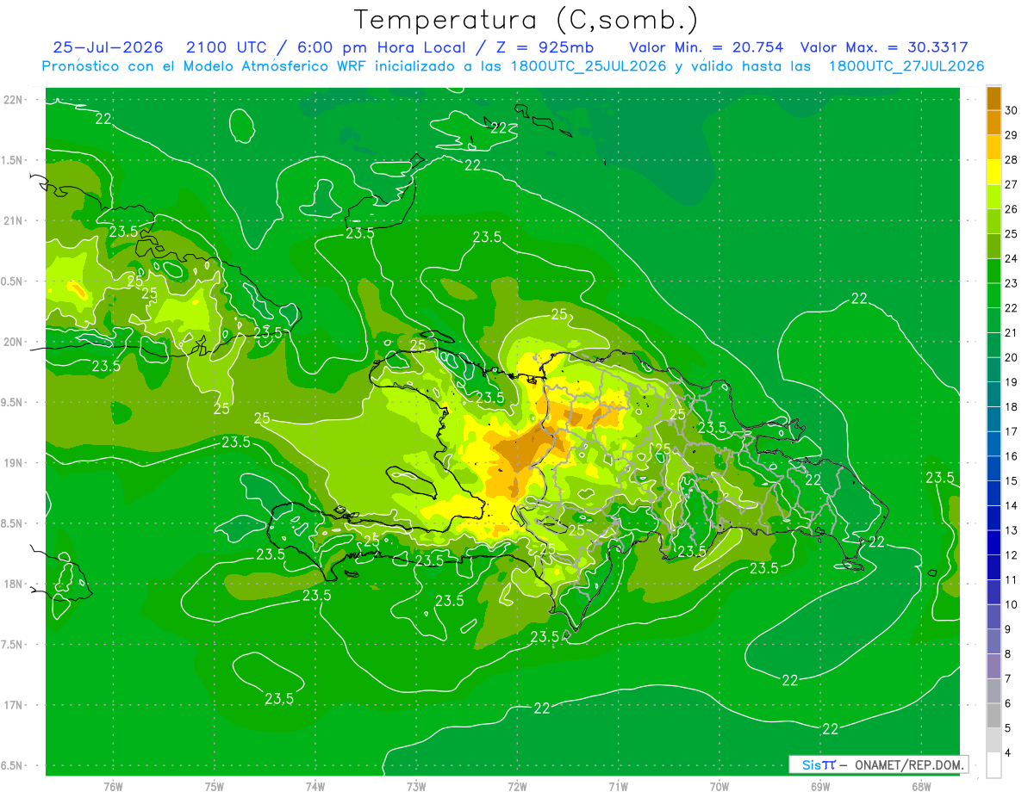This screenshot has height=798, width=1034.
Task: Click the color bar label "10"
Action: tap(1012, 604)
